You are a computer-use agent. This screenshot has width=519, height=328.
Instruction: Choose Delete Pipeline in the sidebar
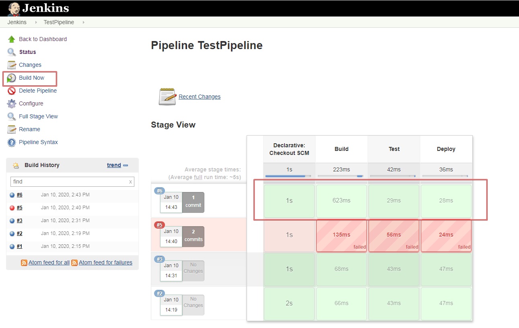38,91
